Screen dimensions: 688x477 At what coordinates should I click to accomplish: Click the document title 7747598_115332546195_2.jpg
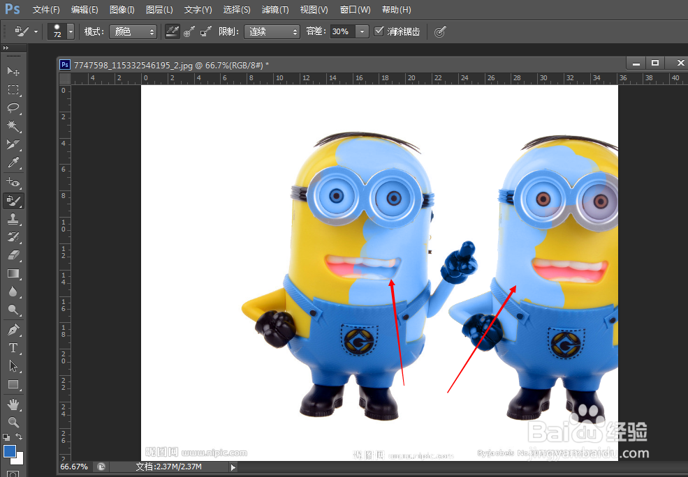(x=133, y=66)
